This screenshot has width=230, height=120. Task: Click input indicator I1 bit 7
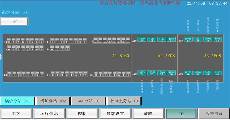click(x=85, y=41)
